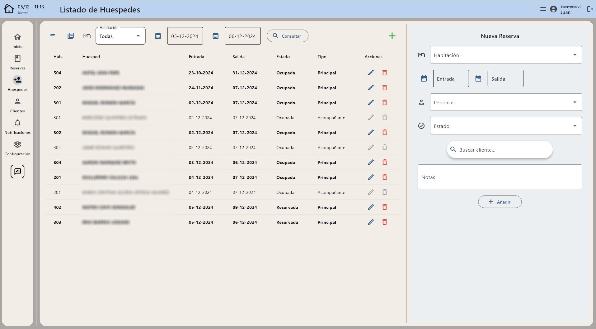The image size is (596, 329).
Task: Click the Entrada date field
Action: click(451, 78)
